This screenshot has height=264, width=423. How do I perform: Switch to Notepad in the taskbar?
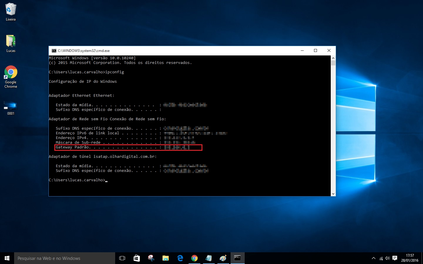pos(209,258)
